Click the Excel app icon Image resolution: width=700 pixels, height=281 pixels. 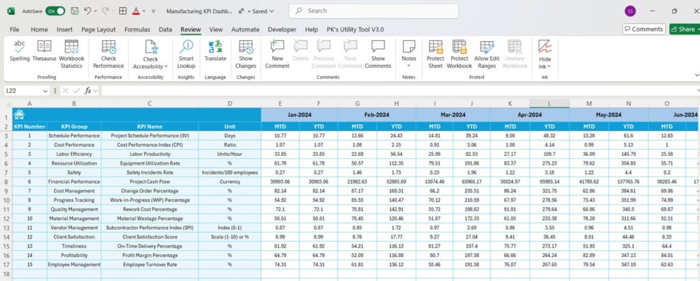(x=11, y=11)
